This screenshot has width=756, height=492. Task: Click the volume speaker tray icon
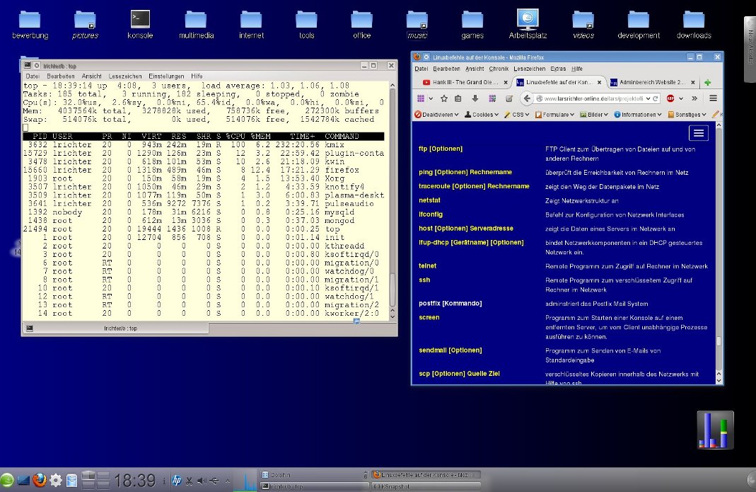202,481
